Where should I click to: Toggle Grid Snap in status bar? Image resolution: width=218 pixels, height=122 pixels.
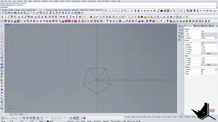(x=70, y=121)
